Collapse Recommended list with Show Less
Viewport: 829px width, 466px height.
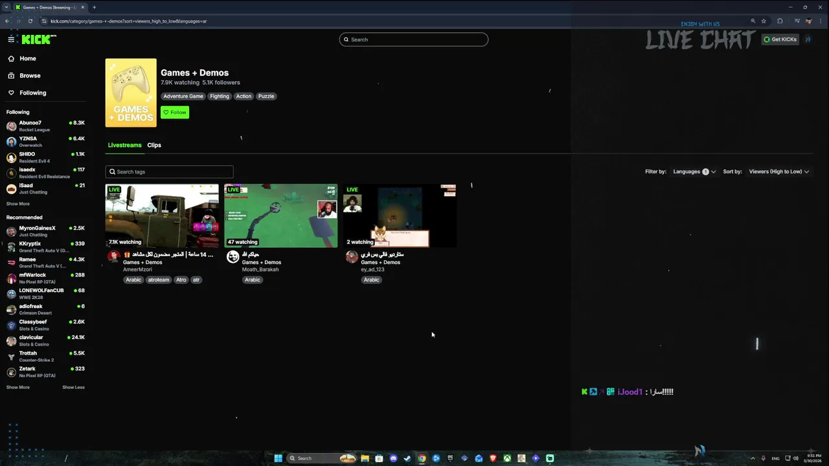(73, 387)
